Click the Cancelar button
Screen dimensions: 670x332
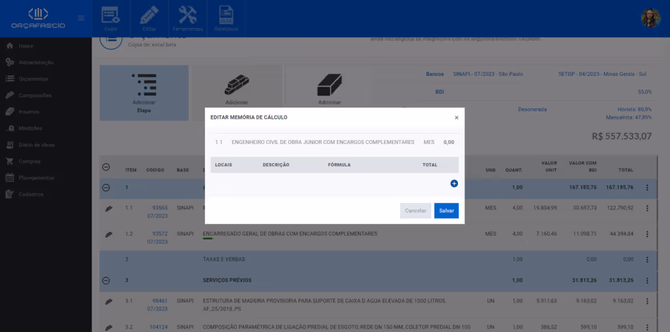coord(415,210)
